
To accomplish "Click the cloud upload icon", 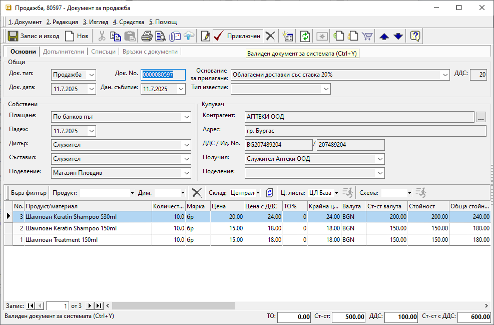I will (189, 36).
